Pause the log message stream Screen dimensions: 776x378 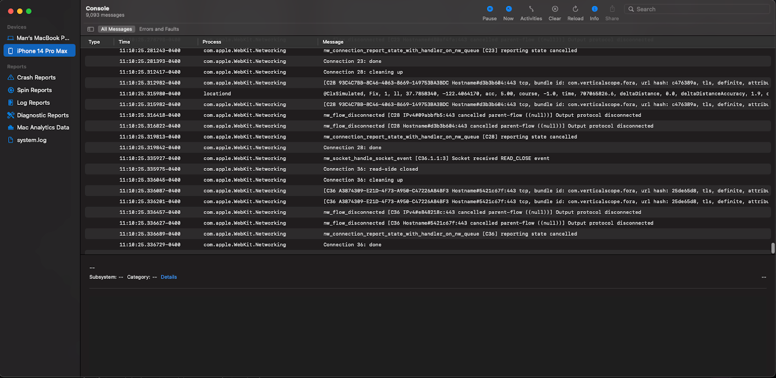point(489,13)
